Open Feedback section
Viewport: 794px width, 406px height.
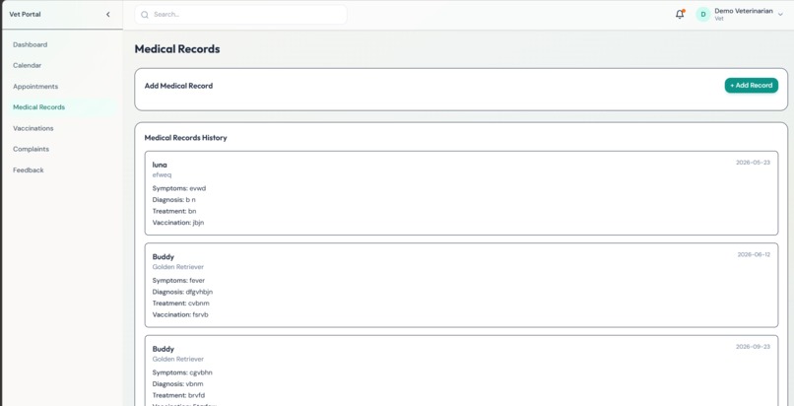pyautogui.click(x=29, y=170)
